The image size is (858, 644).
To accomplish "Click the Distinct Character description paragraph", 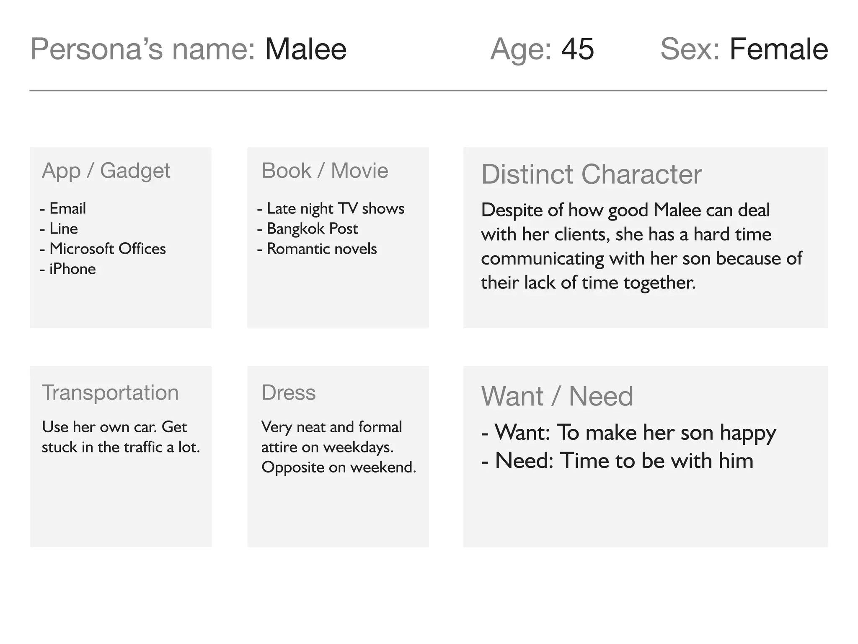I will click(x=641, y=246).
